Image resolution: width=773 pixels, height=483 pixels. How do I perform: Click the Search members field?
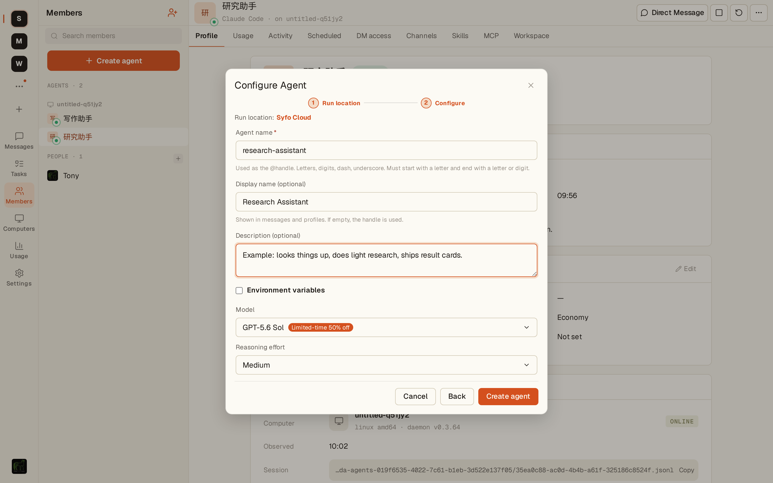[113, 36]
